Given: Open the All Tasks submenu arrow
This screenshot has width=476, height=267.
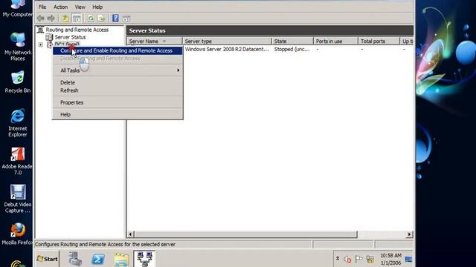Looking at the screenshot, I should click(178, 70).
